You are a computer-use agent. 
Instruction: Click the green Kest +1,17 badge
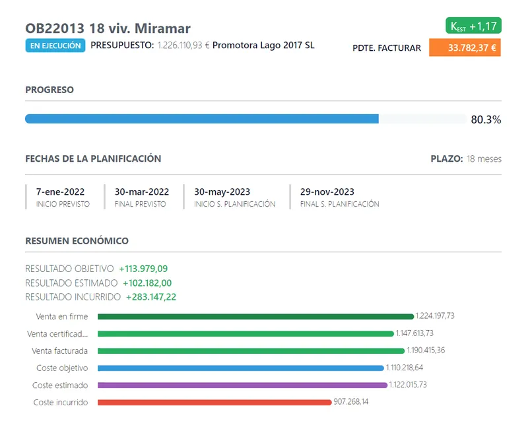[473, 26]
